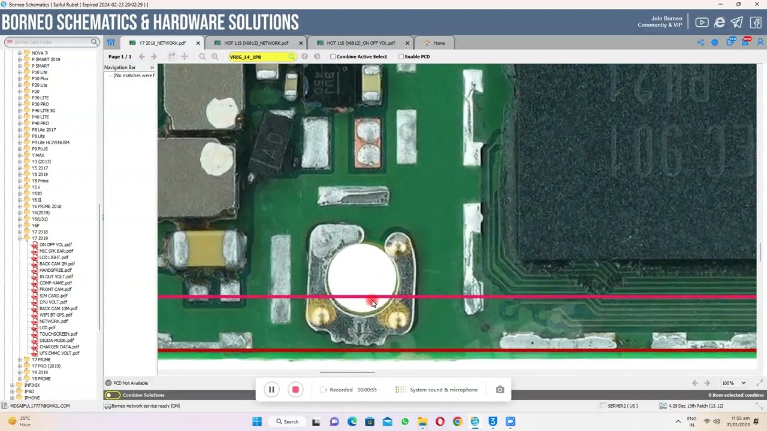Close the Navigation Bar panel
767x431 pixels.
(152, 68)
